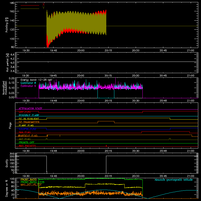Click the 0.05 tick on modulation axis
The image size is (201, 201).
pyautogui.click(x=12, y=93)
